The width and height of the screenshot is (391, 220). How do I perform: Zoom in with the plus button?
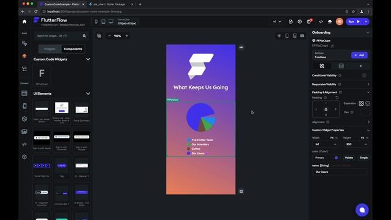(126, 36)
